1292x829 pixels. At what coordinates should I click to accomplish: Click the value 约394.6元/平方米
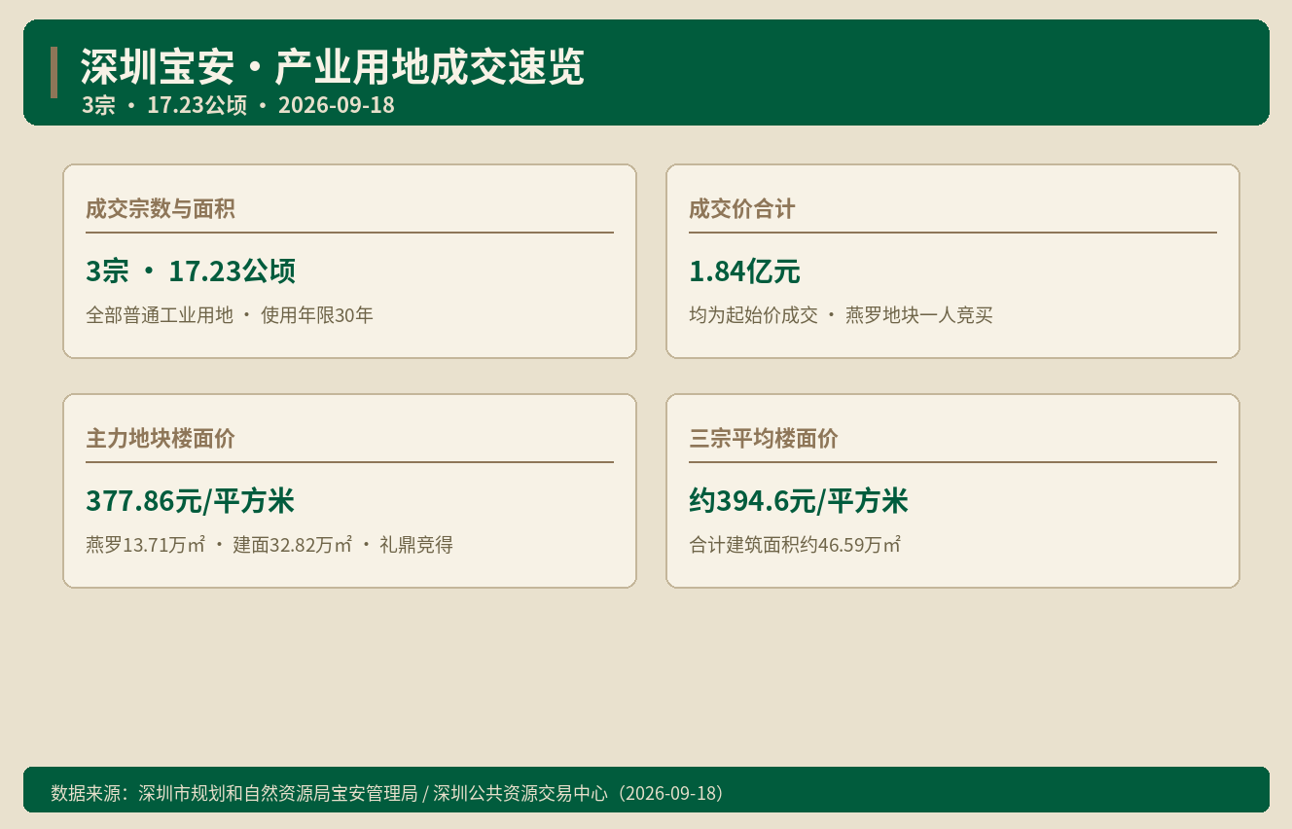click(799, 501)
